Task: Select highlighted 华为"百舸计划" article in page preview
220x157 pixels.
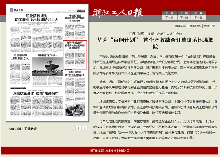Action: click(75, 55)
